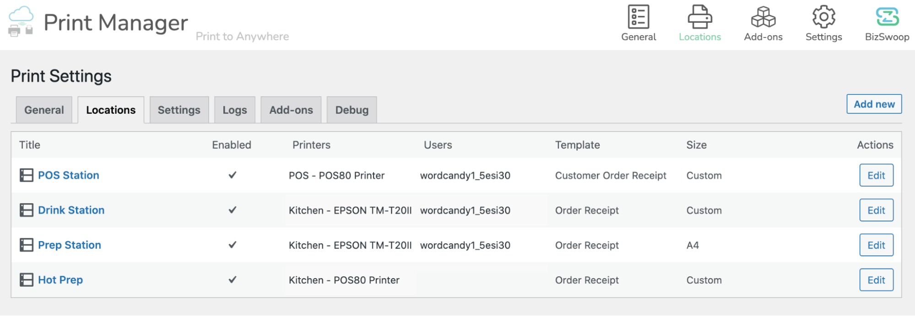Click the Print Manager cloud logo
This screenshot has height=316, width=915.
pos(21,21)
